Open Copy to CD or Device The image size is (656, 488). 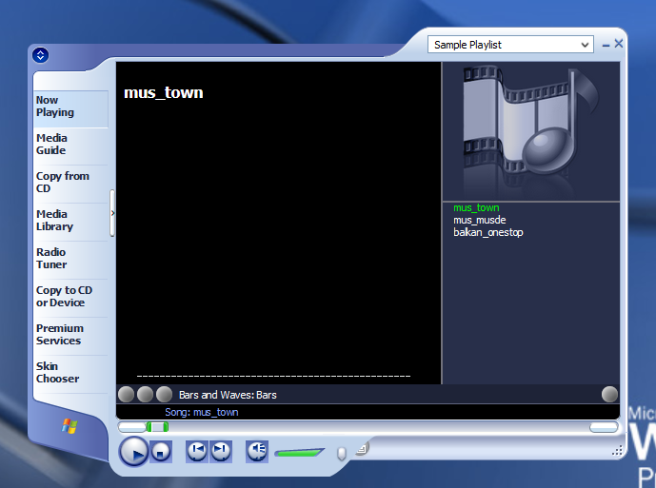tap(64, 297)
